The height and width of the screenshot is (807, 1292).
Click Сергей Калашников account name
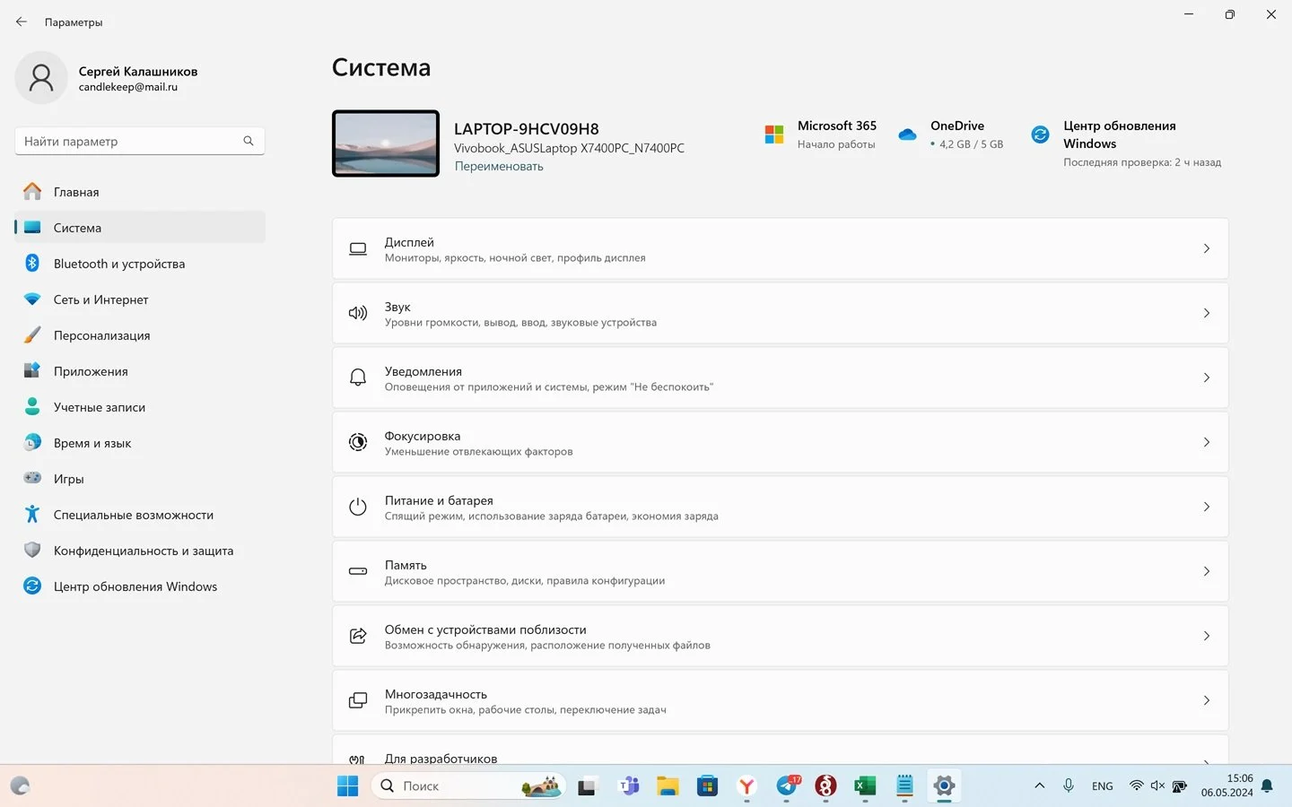pos(138,71)
